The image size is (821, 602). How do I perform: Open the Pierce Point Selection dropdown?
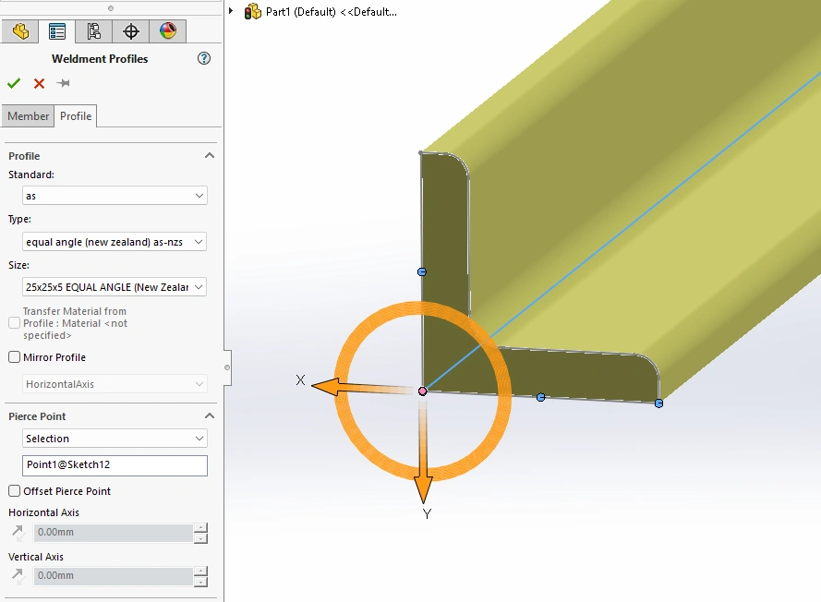coord(115,439)
